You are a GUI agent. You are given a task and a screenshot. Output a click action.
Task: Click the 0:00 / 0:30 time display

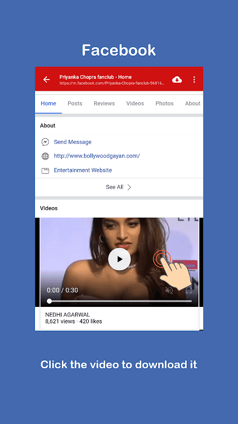click(62, 290)
